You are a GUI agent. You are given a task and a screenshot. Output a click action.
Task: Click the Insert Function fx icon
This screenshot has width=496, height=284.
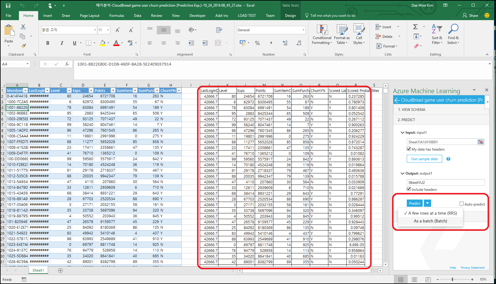point(67,64)
